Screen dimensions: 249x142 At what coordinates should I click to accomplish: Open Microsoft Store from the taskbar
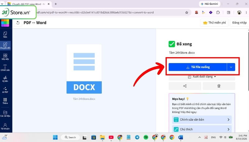pos(94,137)
